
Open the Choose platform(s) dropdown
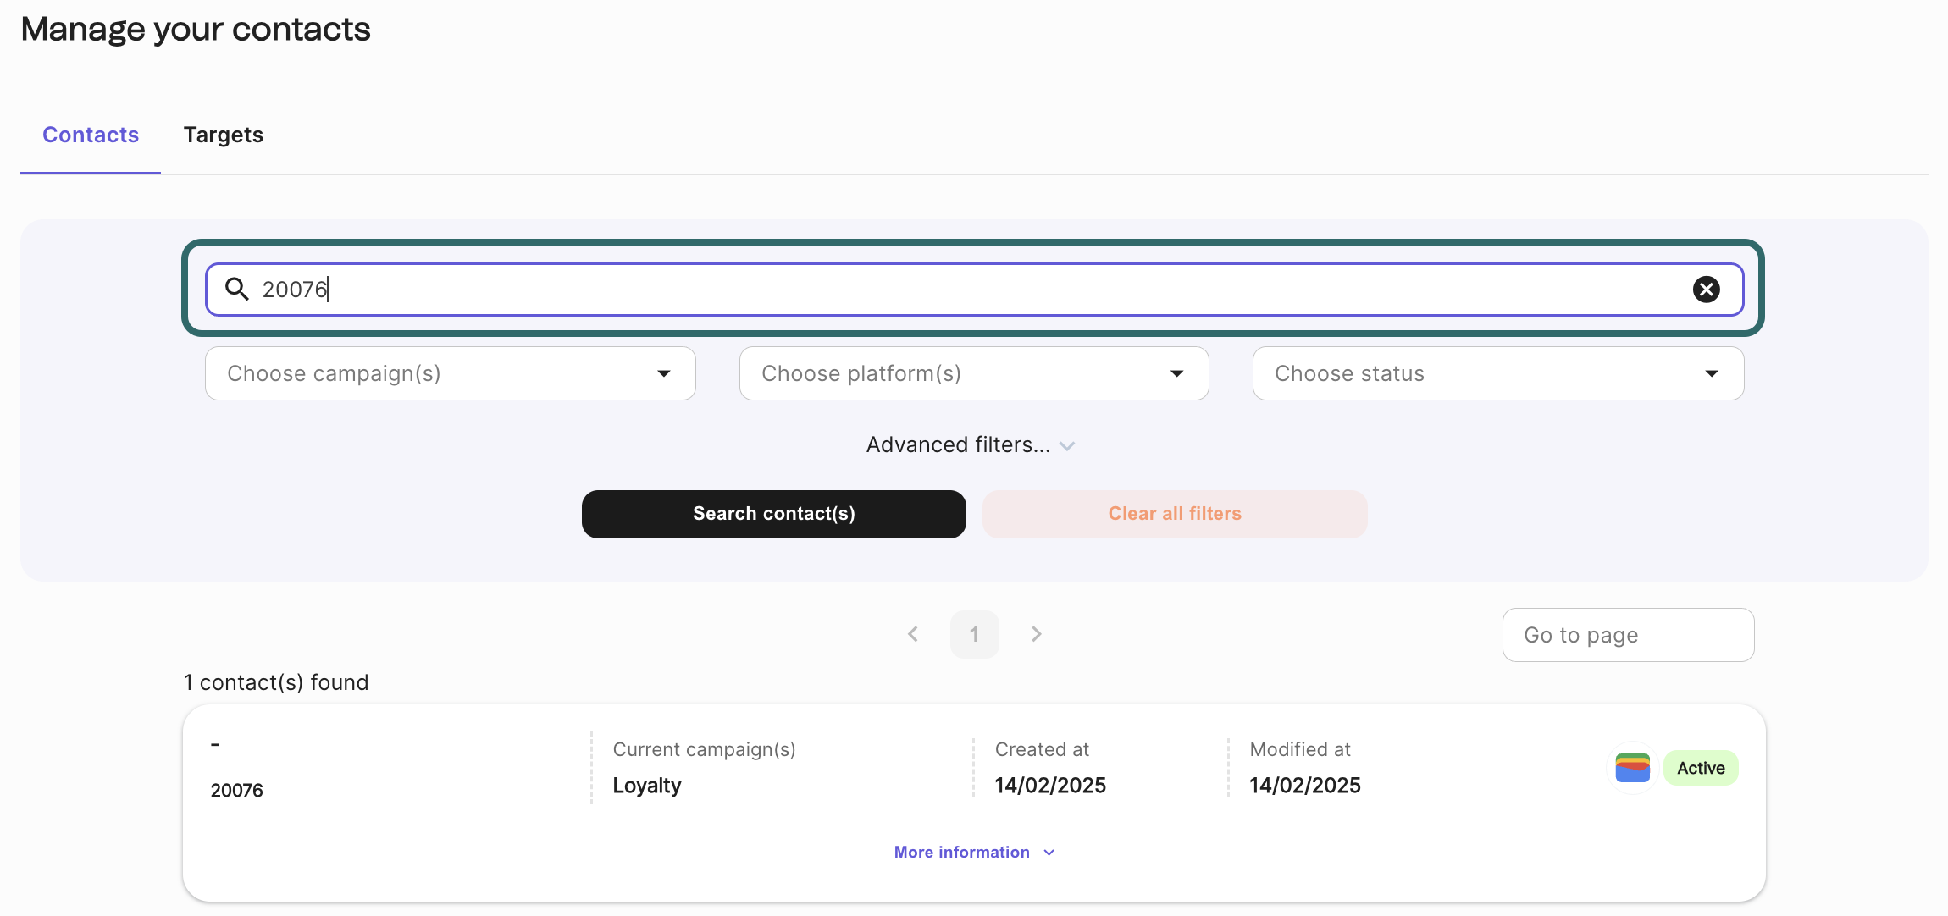pos(973,373)
